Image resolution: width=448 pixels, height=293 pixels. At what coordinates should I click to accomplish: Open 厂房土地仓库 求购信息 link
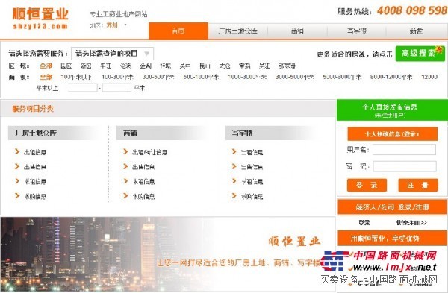[35, 196]
